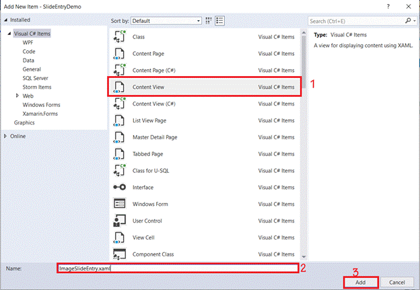Click the View Cell template icon
Viewport: 420px width, 290px height.
coord(119,238)
